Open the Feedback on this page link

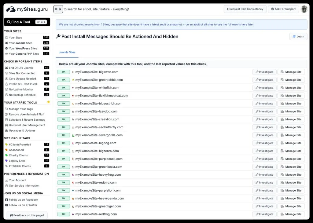tap(27, 215)
